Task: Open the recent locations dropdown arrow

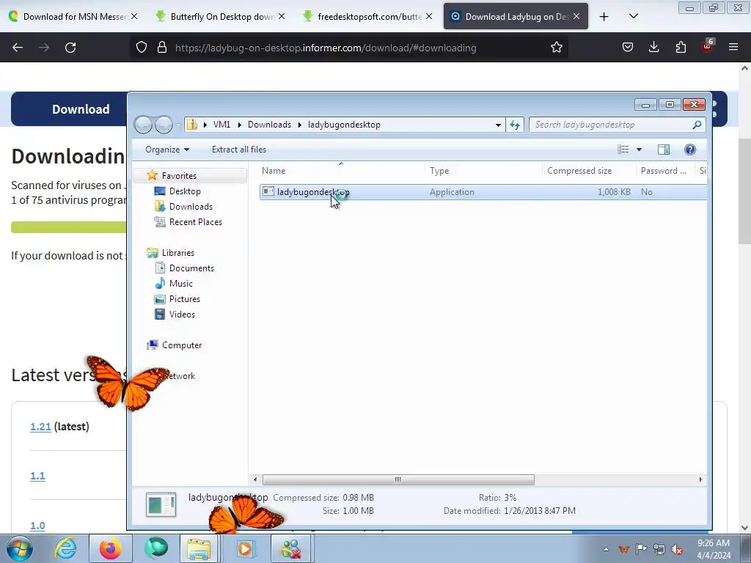Action: click(x=178, y=125)
